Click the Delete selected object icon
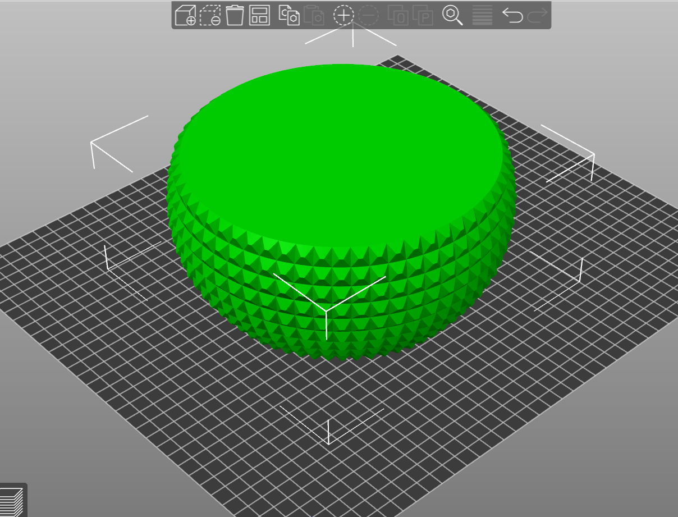The width and height of the screenshot is (678, 517). click(210, 15)
